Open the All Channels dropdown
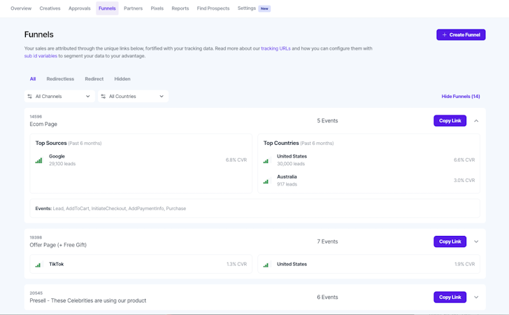This screenshot has width=509, height=315. tap(59, 97)
